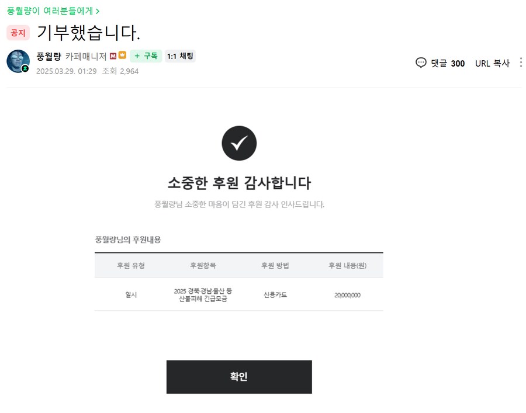
Task: Subscribe by clicking the 구독 button
Action: (x=146, y=56)
